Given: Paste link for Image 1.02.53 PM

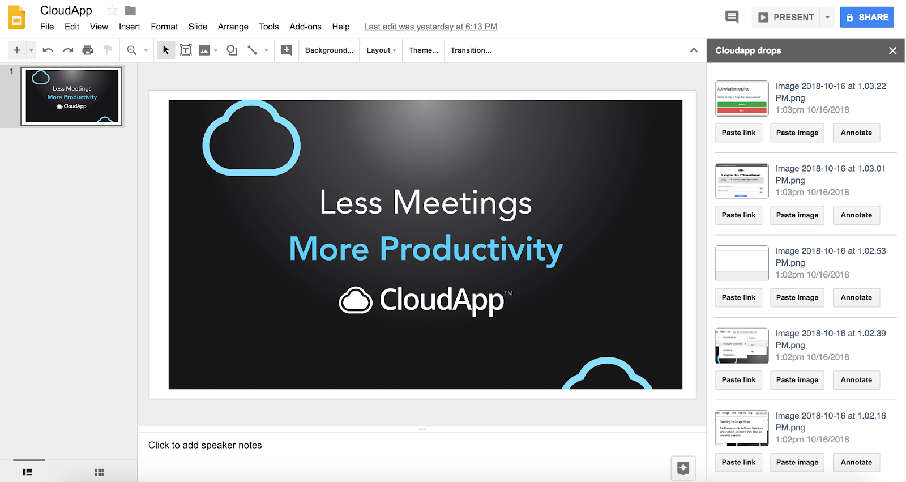Looking at the screenshot, I should [x=738, y=297].
